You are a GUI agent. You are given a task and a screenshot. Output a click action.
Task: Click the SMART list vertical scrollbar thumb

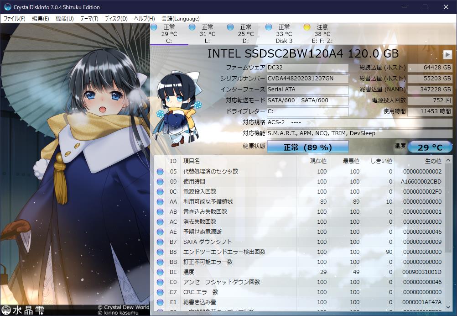(x=448, y=208)
